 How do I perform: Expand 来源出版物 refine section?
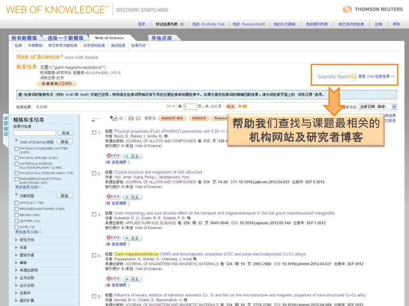(x=16, y=270)
